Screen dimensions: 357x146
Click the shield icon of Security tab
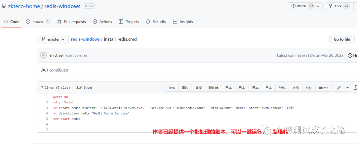148,22
